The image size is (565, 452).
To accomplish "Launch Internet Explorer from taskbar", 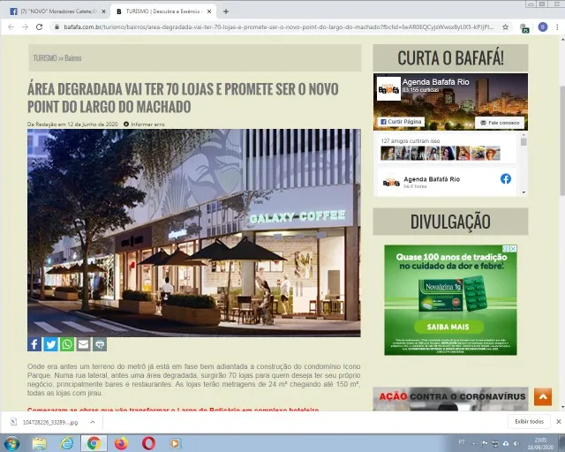I will (x=67, y=443).
